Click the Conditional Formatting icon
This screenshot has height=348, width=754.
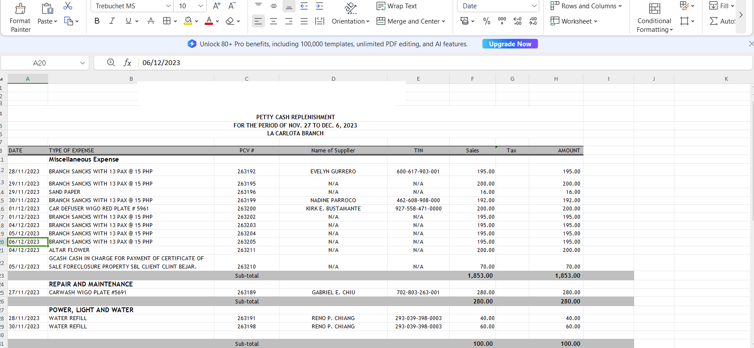pos(655,8)
